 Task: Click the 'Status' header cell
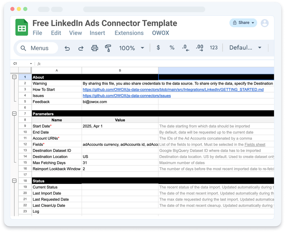pyautogui.click(x=57, y=181)
